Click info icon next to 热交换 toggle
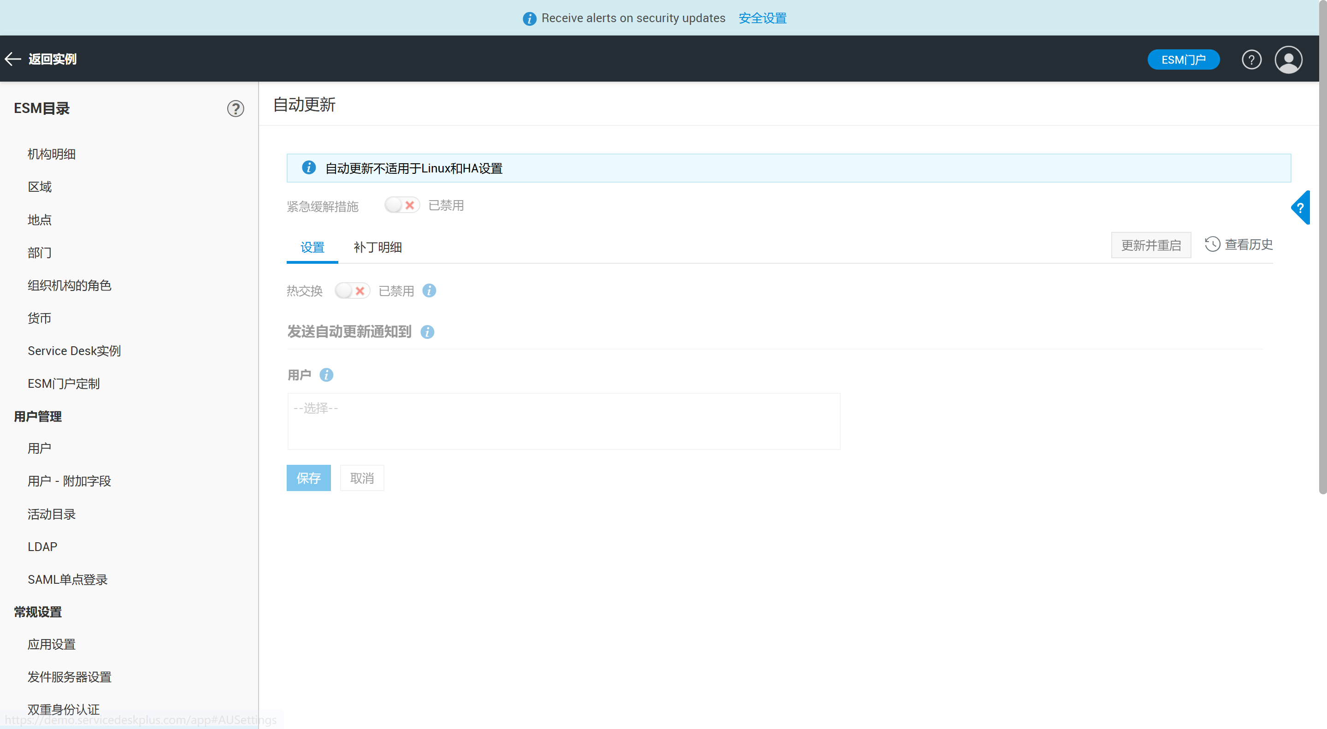 click(429, 290)
